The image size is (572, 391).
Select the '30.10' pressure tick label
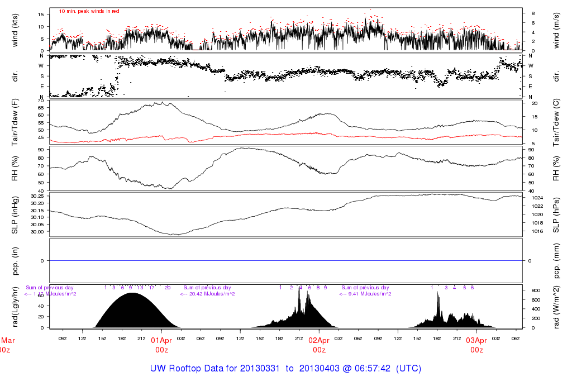pyautogui.click(x=37, y=217)
